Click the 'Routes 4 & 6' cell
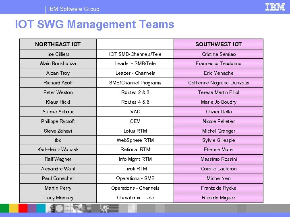This screenshot has height=217, width=290. pyautogui.click(x=135, y=102)
